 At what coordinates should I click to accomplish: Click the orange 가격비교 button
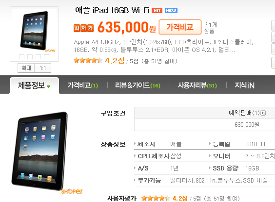point(180,27)
